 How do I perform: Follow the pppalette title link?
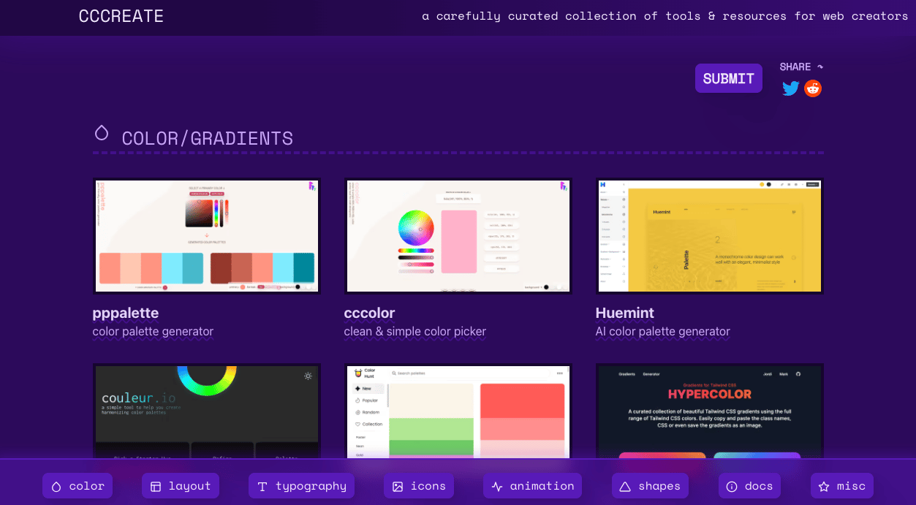[x=126, y=313]
